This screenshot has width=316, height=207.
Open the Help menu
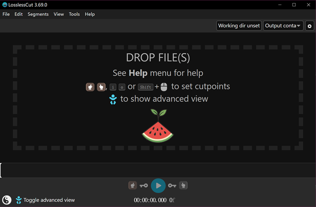coord(89,14)
